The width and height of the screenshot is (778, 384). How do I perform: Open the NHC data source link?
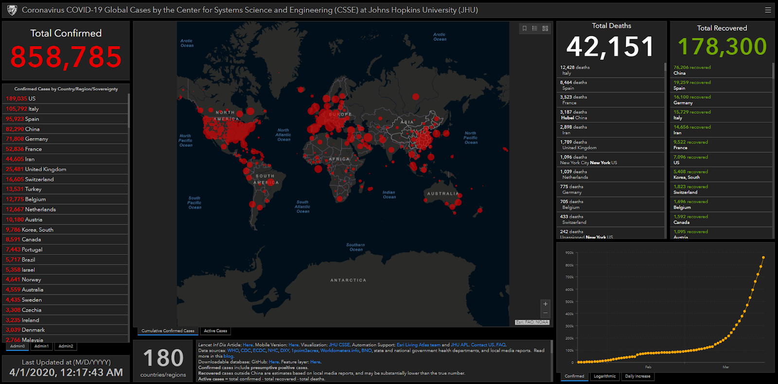pyautogui.click(x=273, y=350)
